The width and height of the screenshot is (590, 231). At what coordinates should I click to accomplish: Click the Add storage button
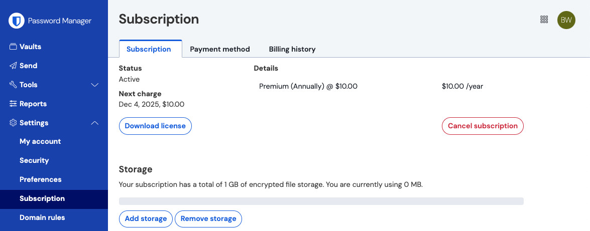[146, 218]
